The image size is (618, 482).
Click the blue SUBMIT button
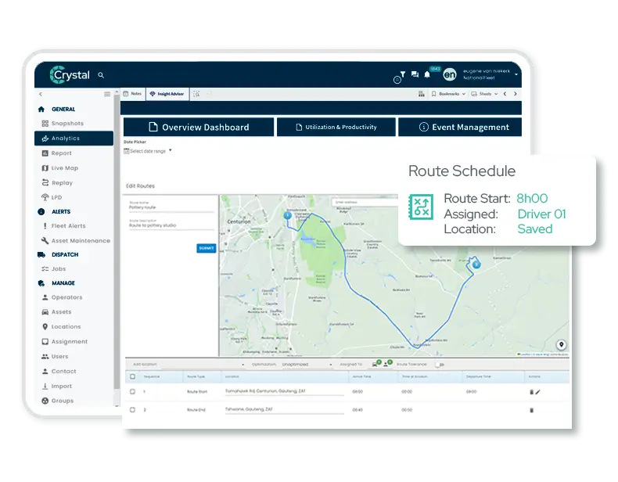click(x=207, y=248)
